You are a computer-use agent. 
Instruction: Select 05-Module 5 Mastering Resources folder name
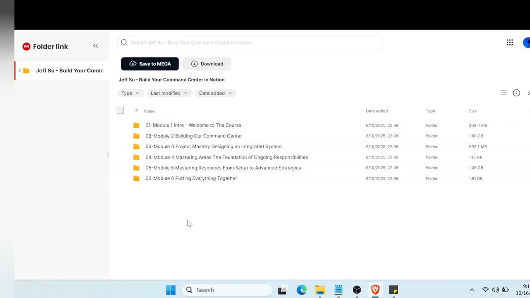223,168
